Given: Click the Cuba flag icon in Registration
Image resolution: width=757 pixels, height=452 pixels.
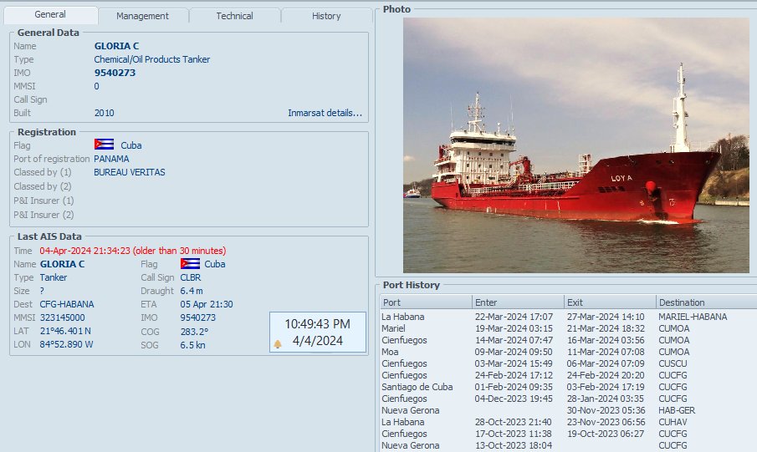Looking at the screenshot, I should [x=104, y=145].
